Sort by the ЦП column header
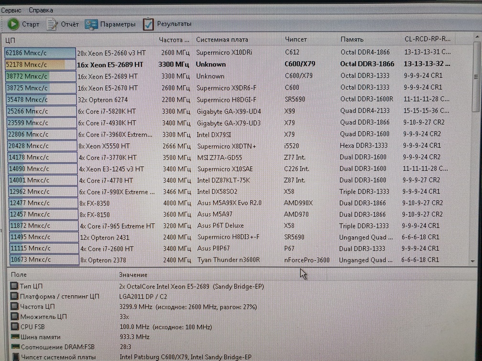The height and width of the screenshot is (361, 482). [x=10, y=40]
